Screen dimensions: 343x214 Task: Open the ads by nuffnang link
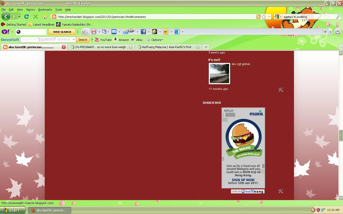[248, 191]
